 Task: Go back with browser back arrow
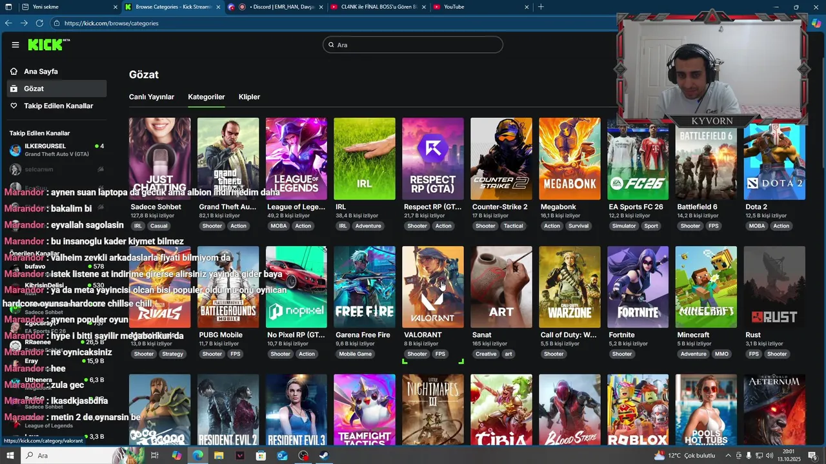point(8,23)
